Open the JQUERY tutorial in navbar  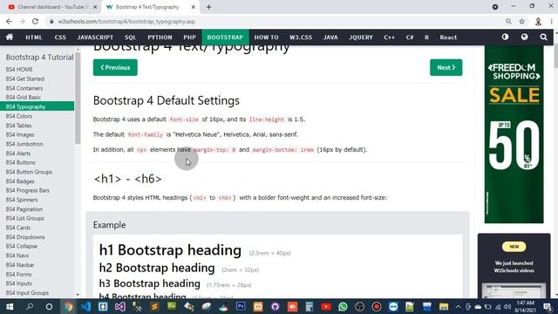[x=361, y=37]
